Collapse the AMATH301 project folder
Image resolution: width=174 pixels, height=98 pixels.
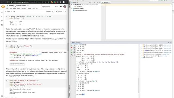72,5
